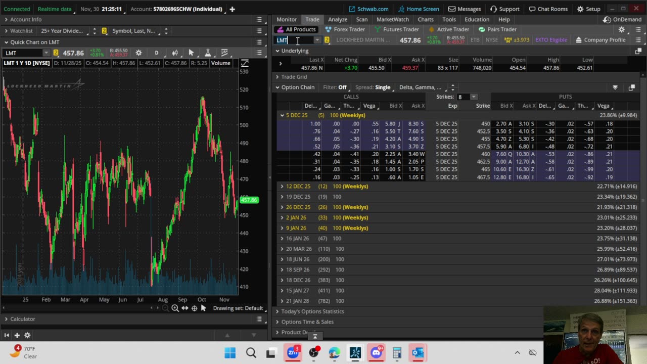Image resolution: width=647 pixels, height=364 pixels.
Task: Click the LMT symbol input field in Trade tab
Action: click(294, 40)
